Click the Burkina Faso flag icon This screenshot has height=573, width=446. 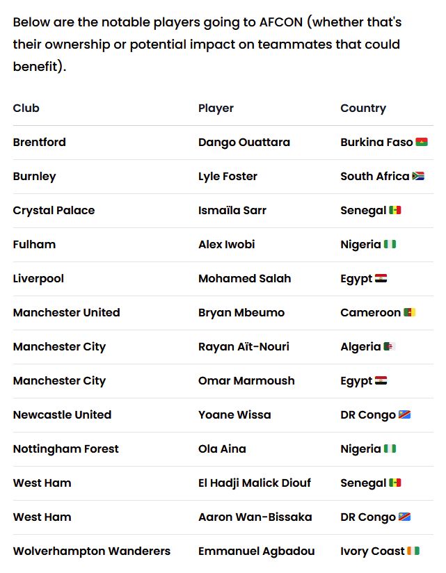pos(422,142)
